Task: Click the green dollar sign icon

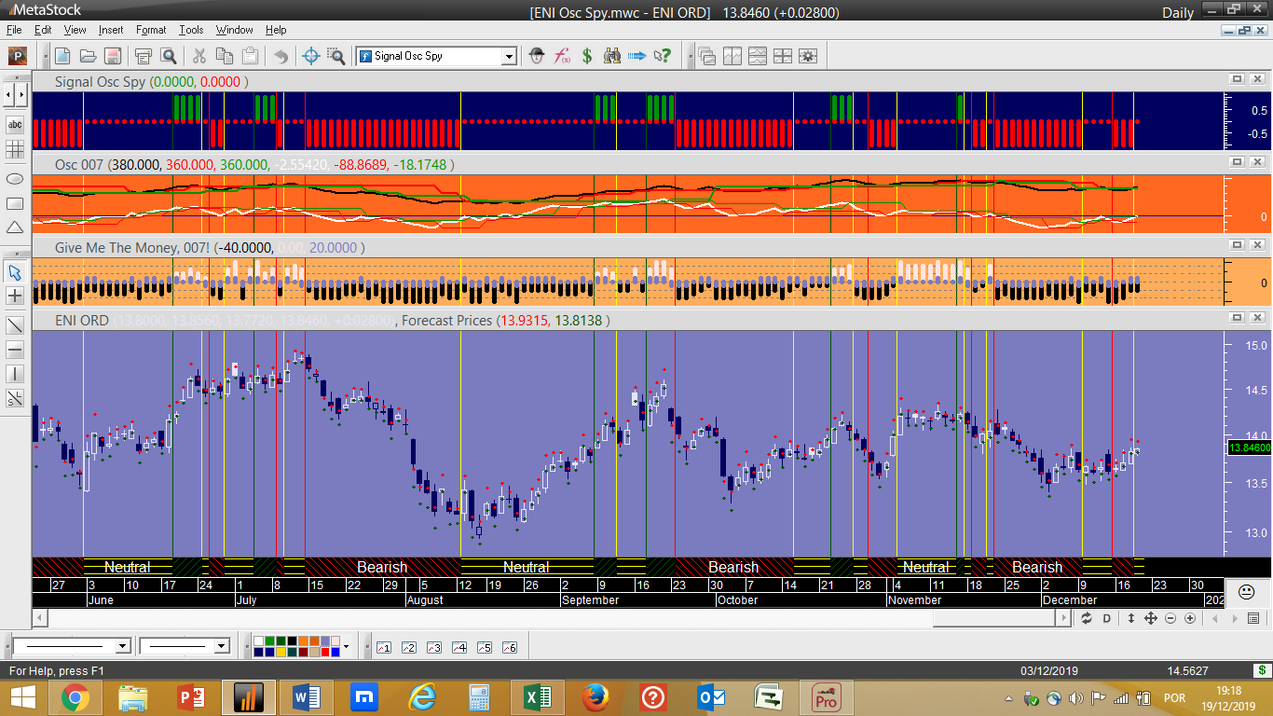Action: coord(587,56)
